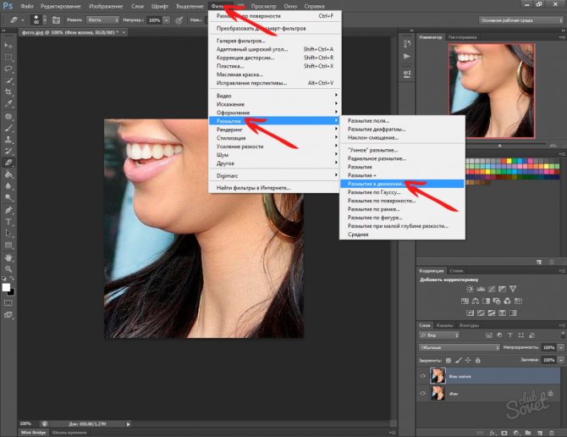Image resolution: width=567 pixels, height=437 pixels.
Task: Select the Rectangular Marquee tool
Action: click(x=8, y=56)
